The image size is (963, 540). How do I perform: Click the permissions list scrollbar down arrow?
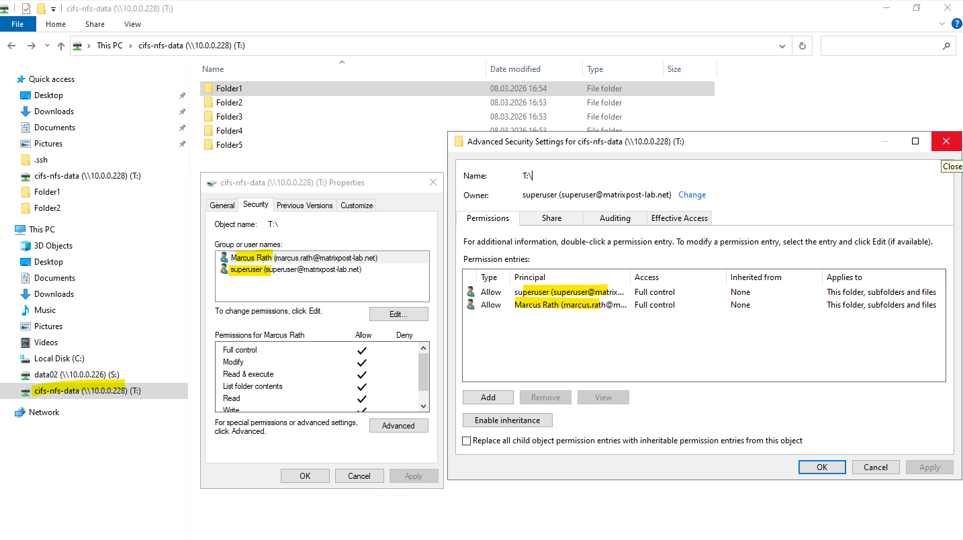(423, 406)
